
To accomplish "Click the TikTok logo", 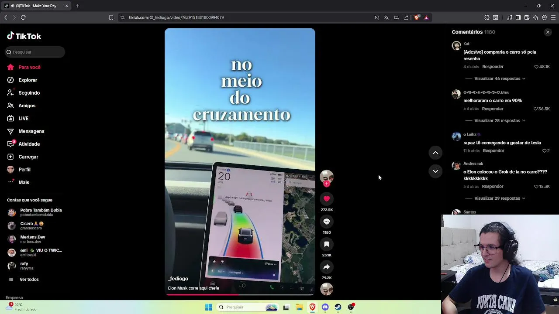I will click(24, 36).
